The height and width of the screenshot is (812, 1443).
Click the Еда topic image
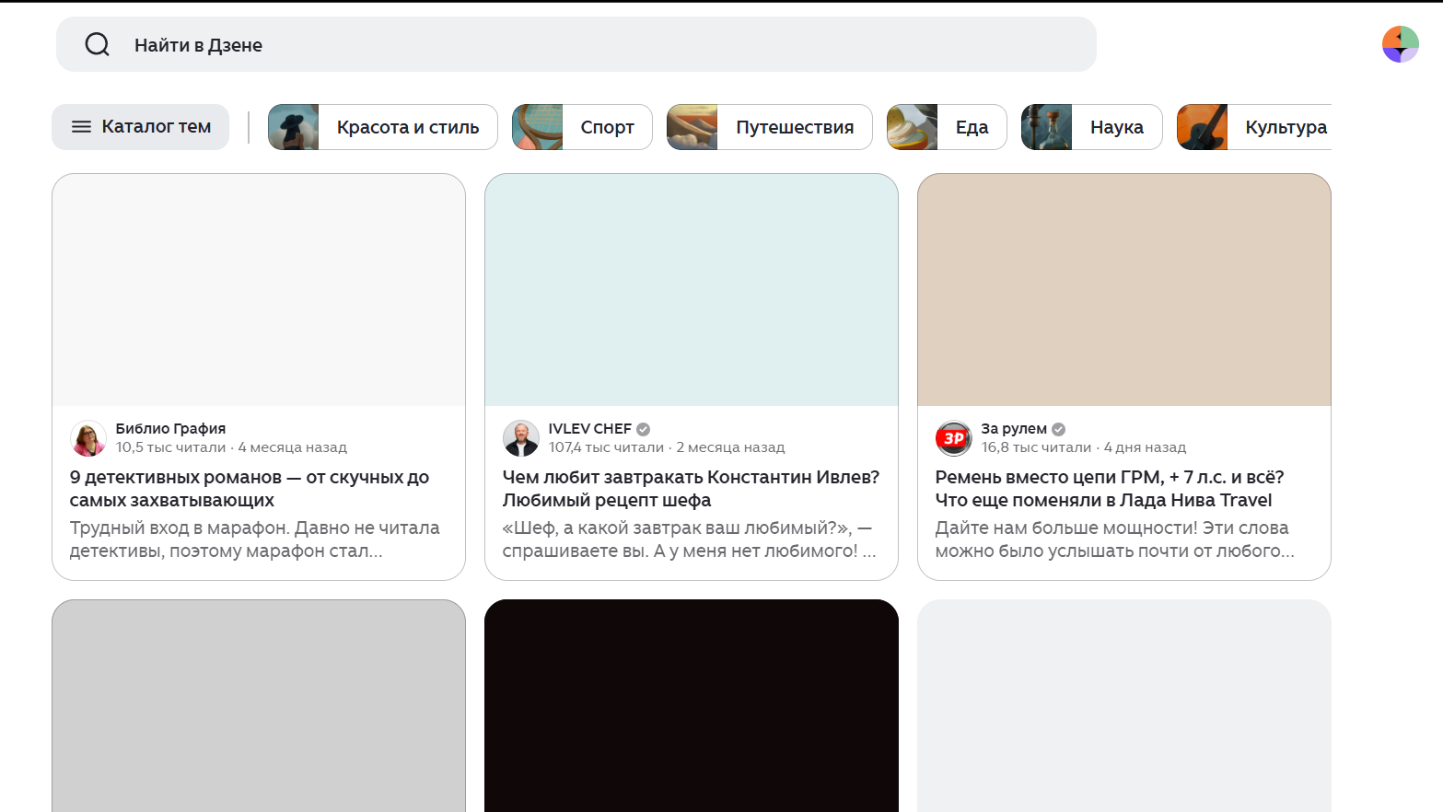click(913, 127)
